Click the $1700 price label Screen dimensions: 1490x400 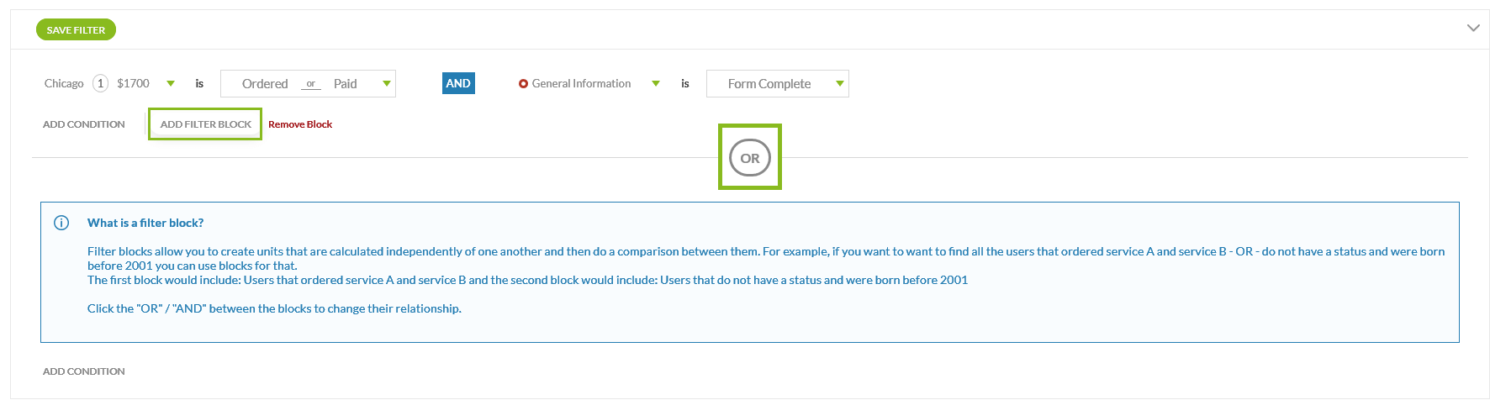pyautogui.click(x=133, y=83)
